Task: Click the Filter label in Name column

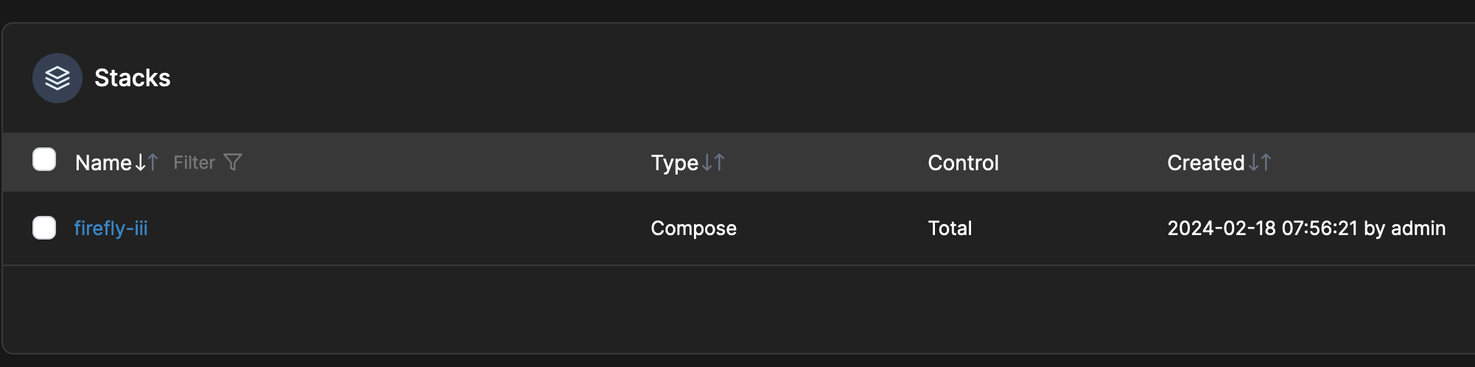Action: (x=194, y=163)
